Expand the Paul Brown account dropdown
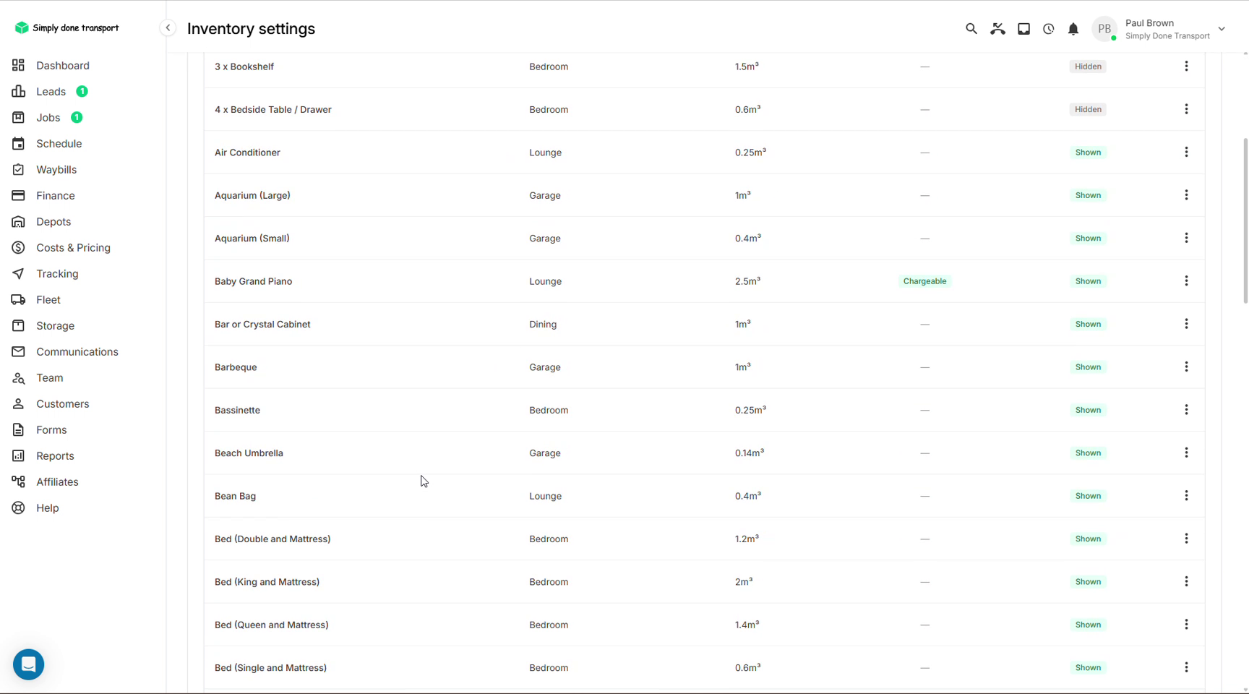The image size is (1249, 694). 1222,29
